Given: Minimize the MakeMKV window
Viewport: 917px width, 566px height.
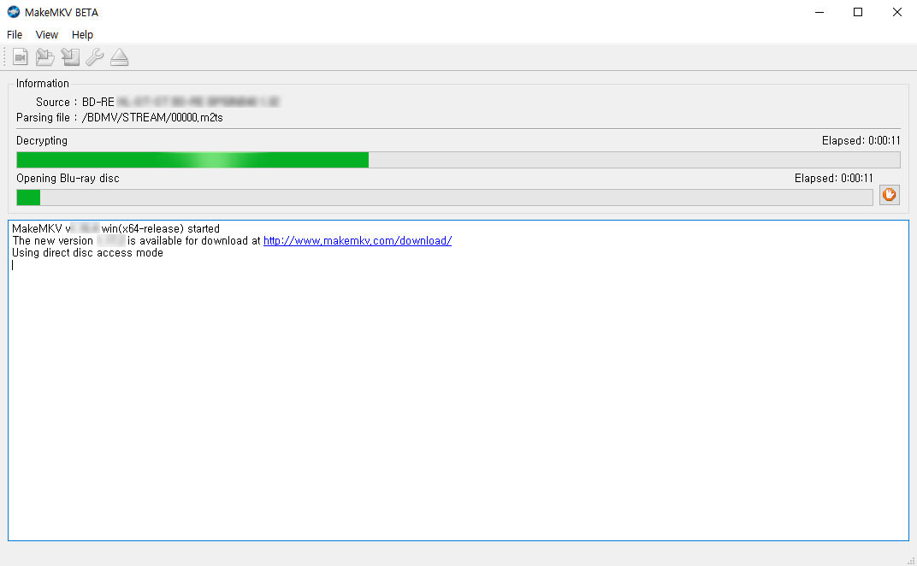Looking at the screenshot, I should click(x=819, y=12).
